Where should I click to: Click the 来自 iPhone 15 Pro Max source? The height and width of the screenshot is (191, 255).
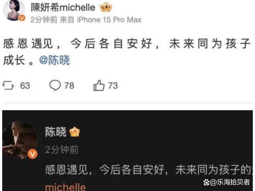(101, 20)
